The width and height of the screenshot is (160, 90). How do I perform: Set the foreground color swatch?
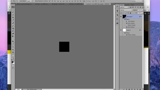pyautogui.click(x=12, y=62)
